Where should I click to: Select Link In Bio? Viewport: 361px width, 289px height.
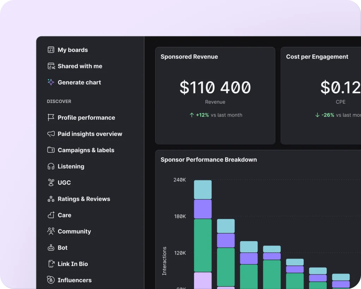pos(73,264)
